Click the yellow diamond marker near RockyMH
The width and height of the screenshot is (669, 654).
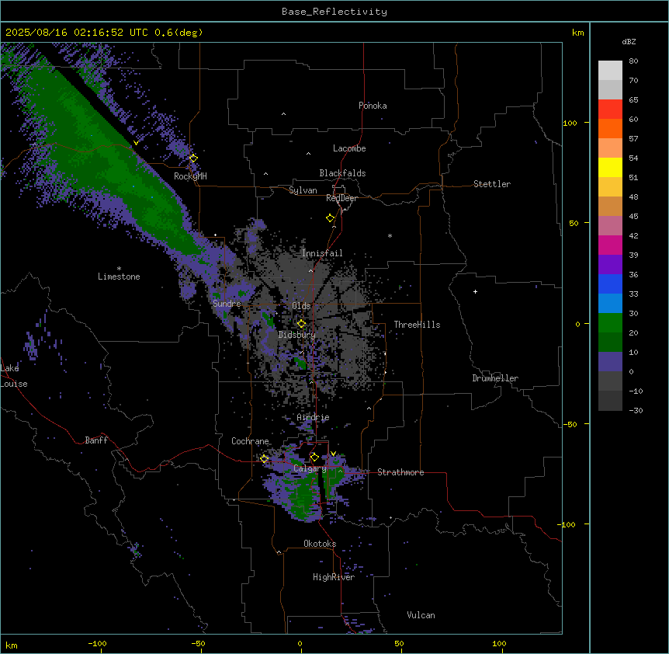coord(193,158)
